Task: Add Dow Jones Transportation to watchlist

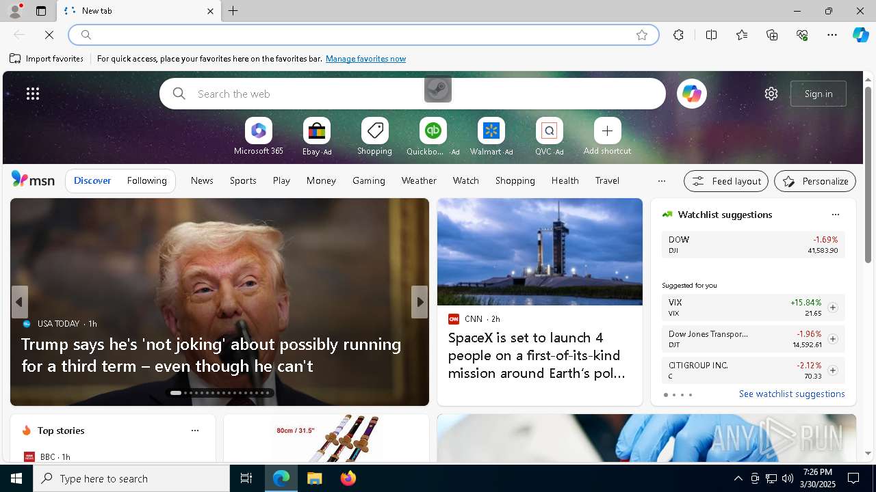Action: point(832,339)
